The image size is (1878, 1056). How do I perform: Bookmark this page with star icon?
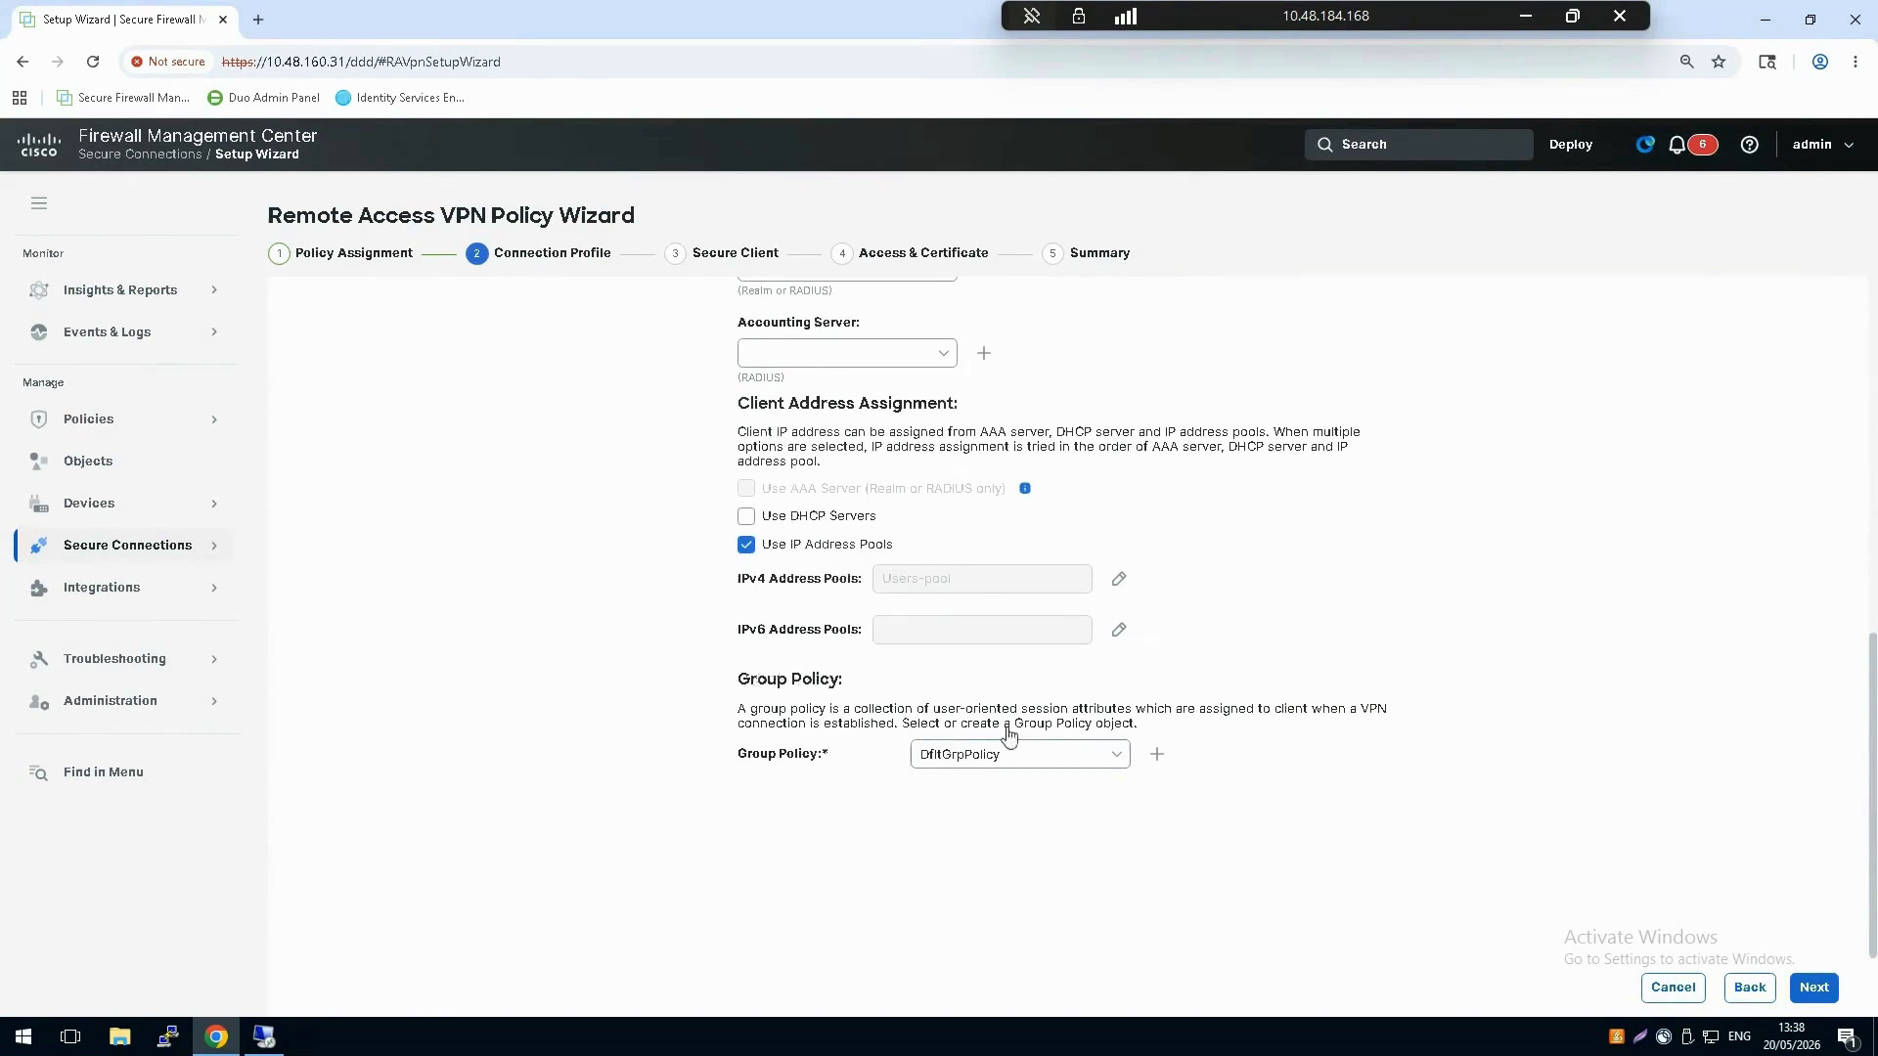[x=1719, y=62]
